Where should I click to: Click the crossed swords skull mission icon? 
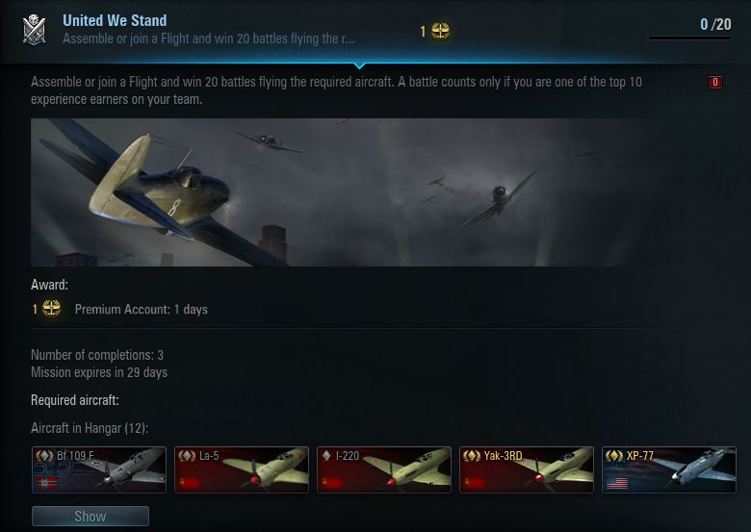34,30
